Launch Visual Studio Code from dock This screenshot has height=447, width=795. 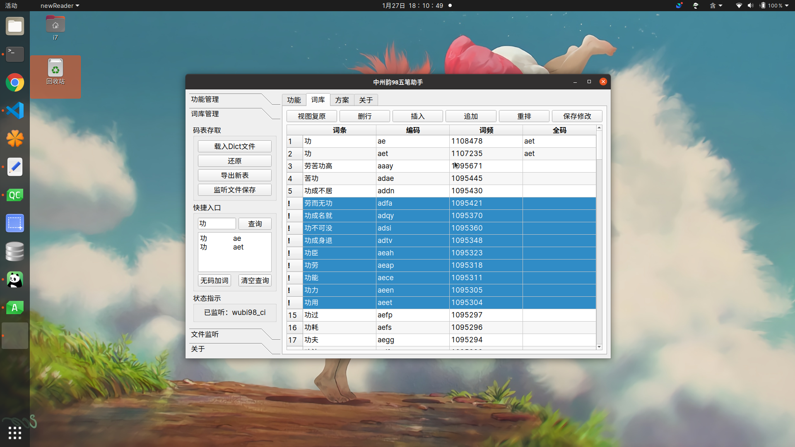[15, 111]
